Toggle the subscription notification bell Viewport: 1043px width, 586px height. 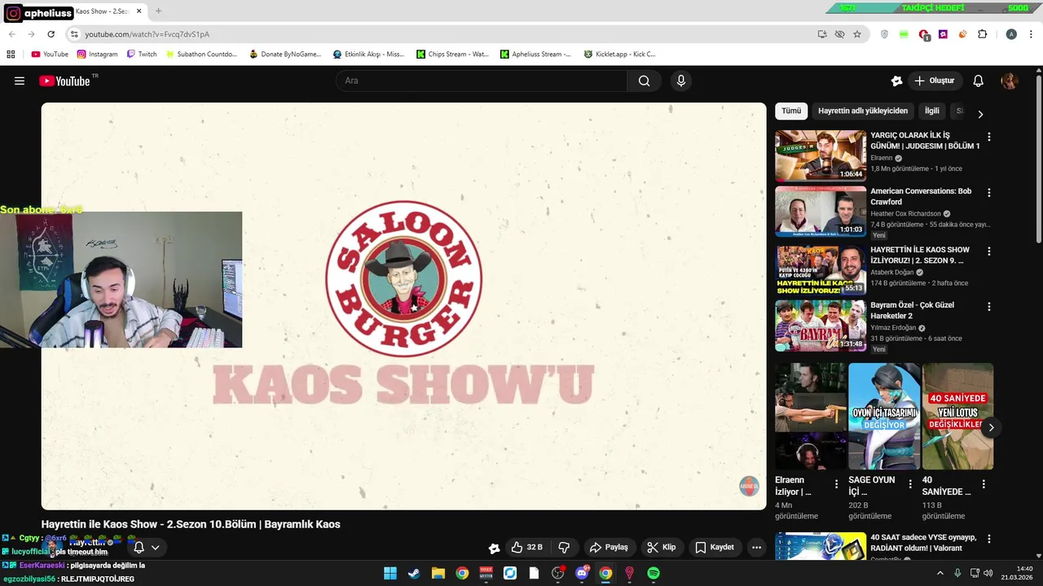139,547
